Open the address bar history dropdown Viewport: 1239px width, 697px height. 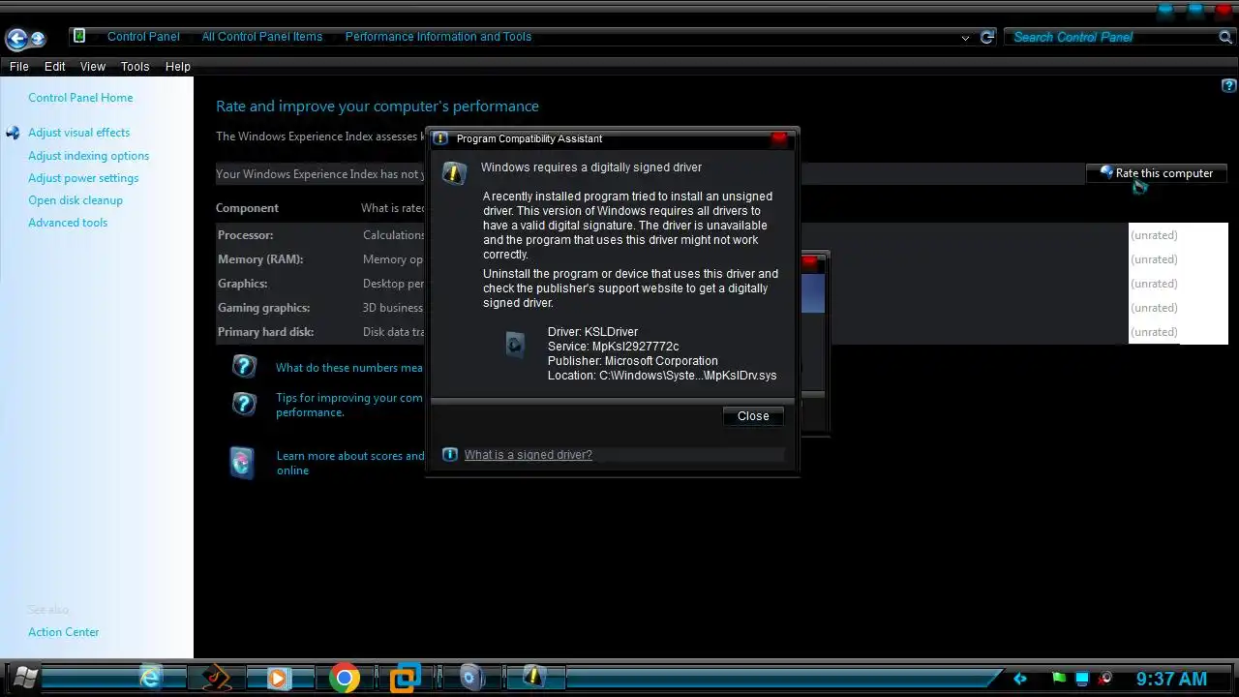click(965, 38)
